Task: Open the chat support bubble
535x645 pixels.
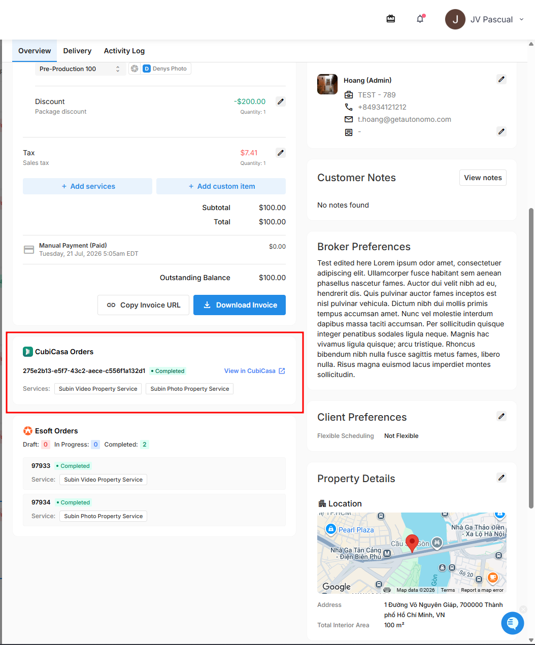Action: pyautogui.click(x=513, y=623)
